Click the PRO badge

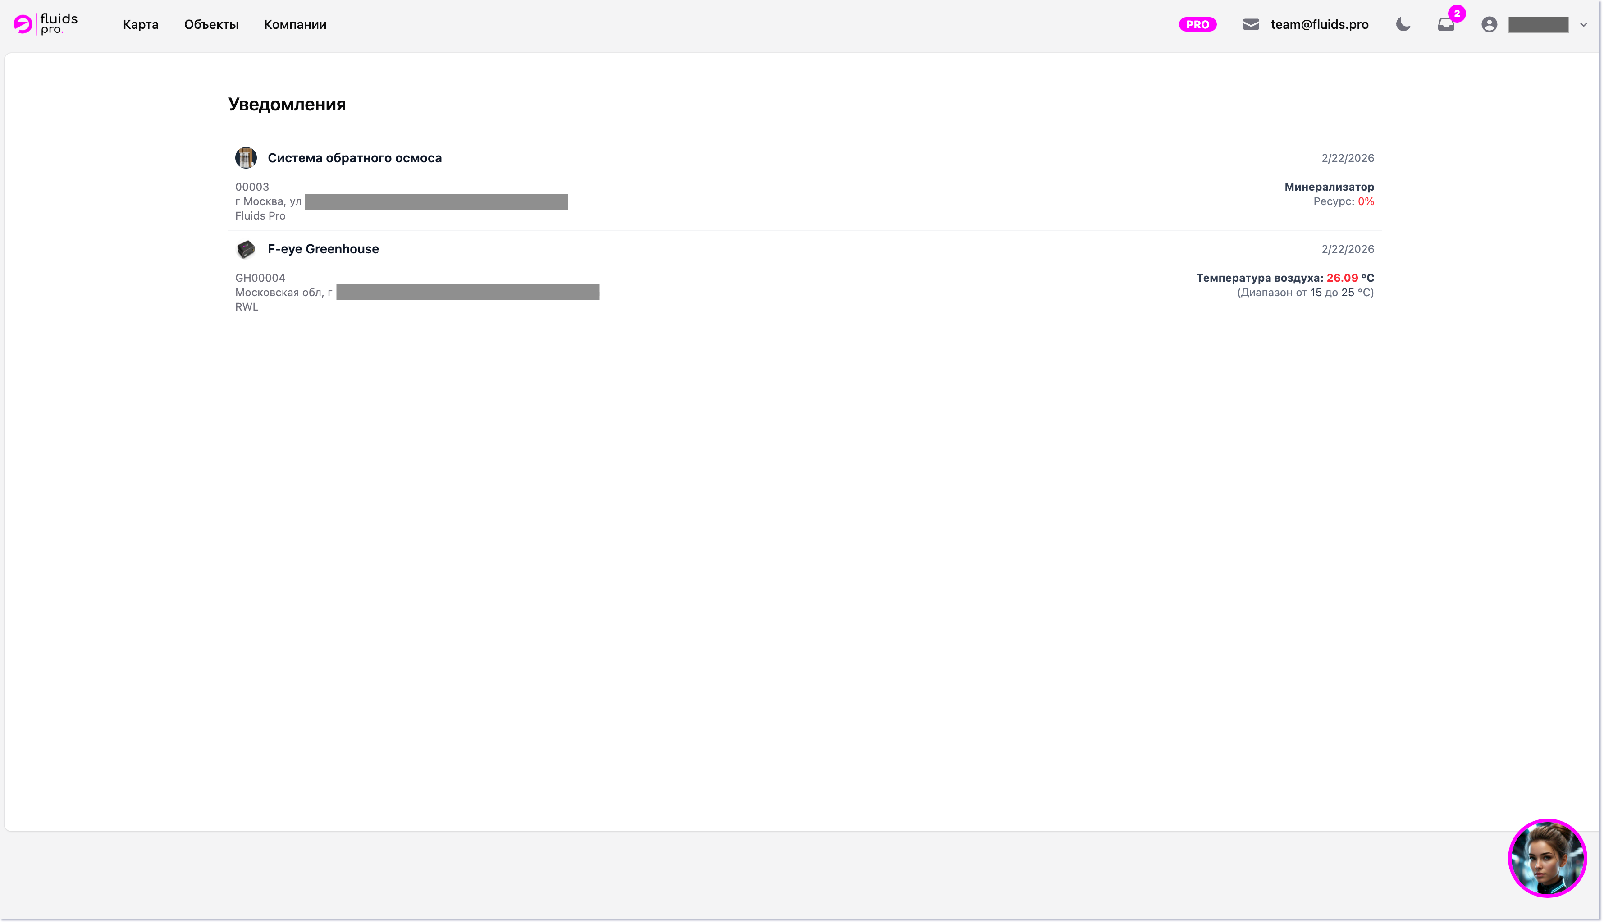tap(1197, 24)
